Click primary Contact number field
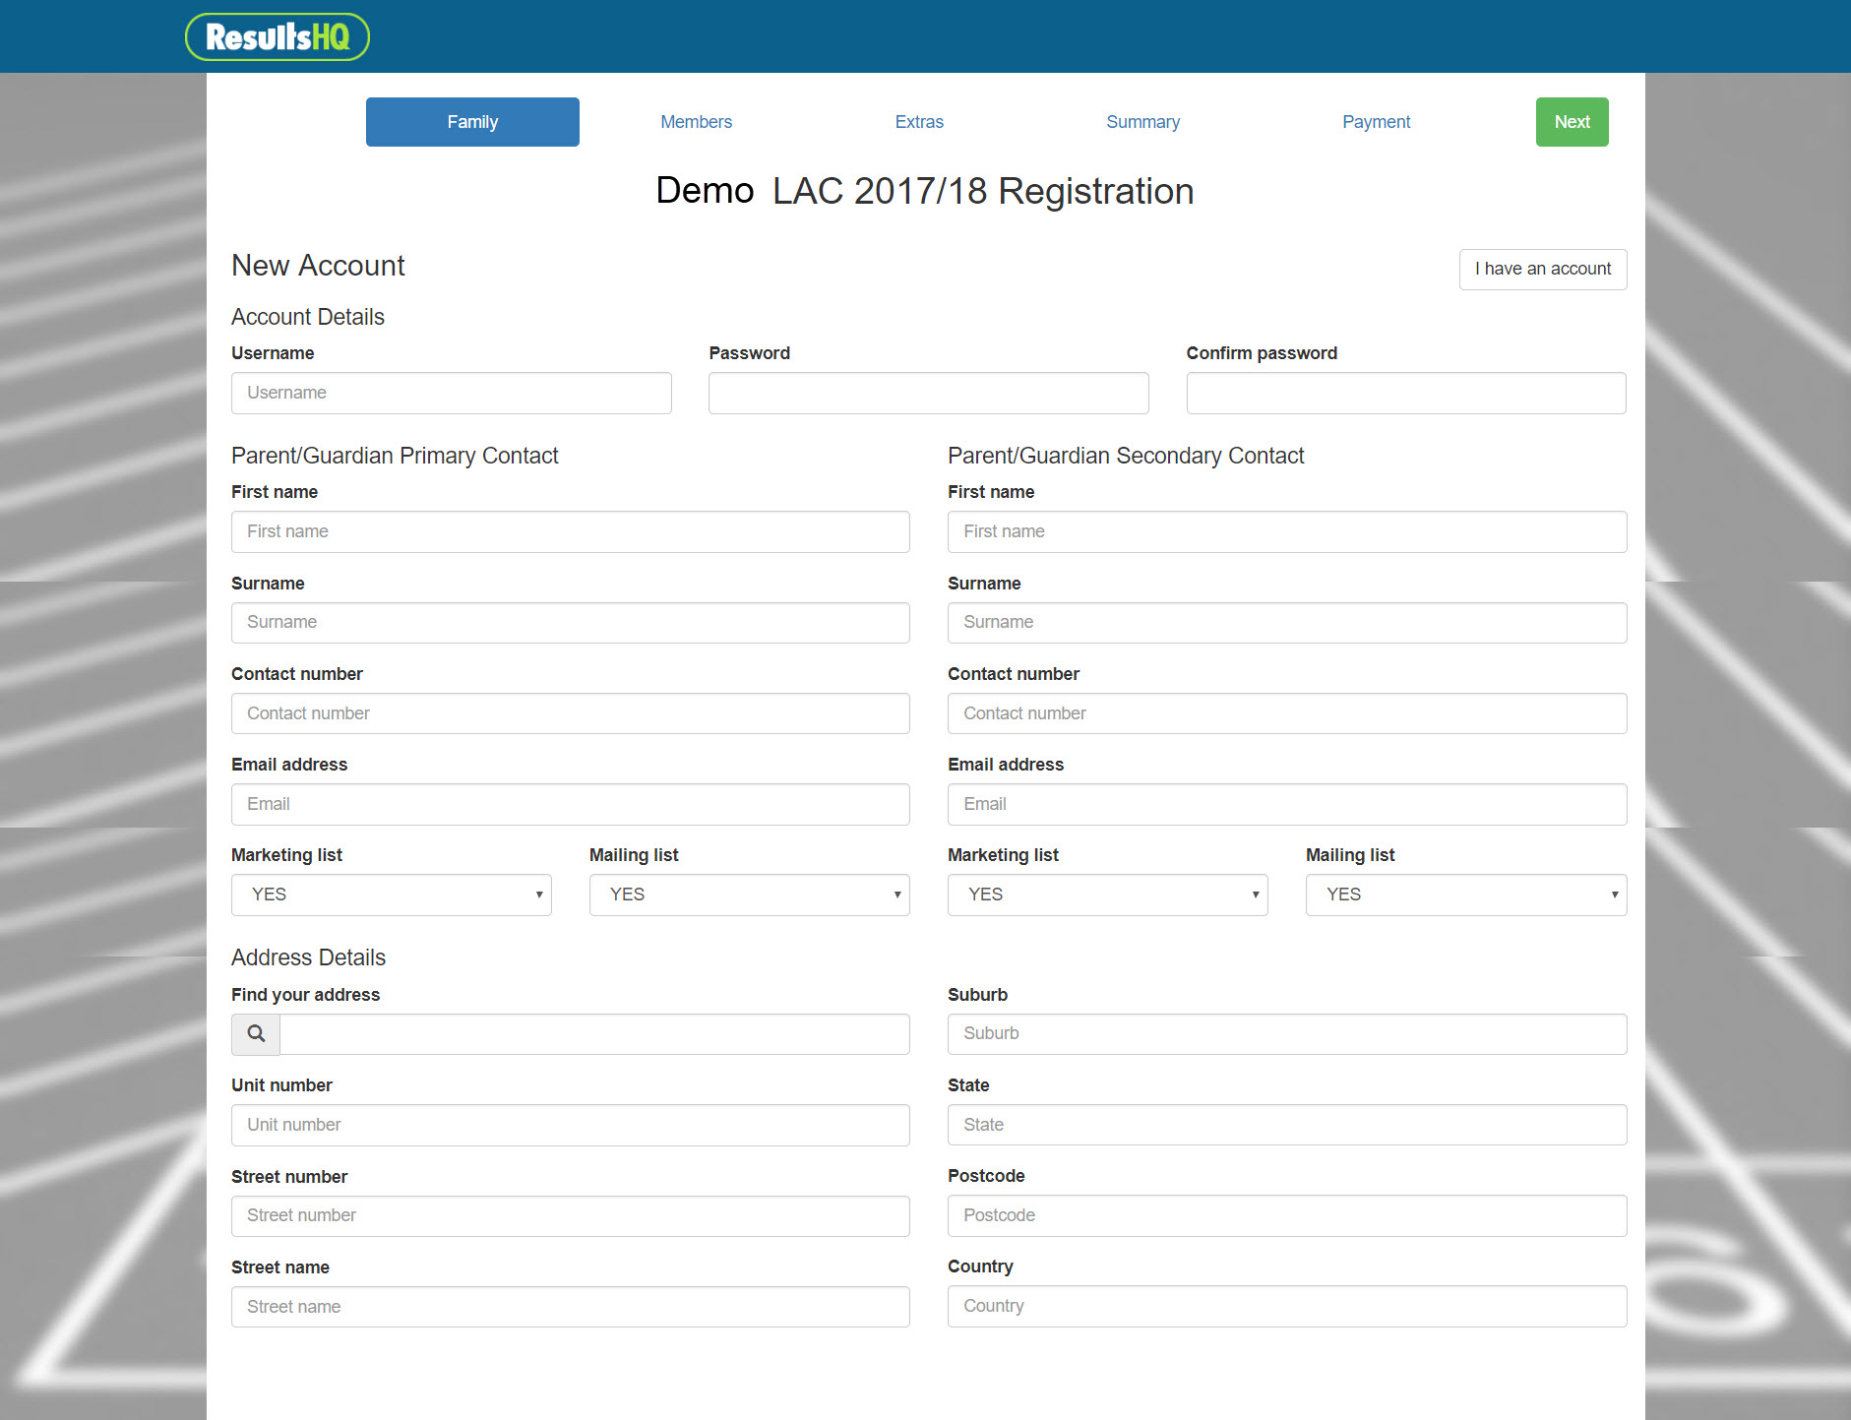The image size is (1851, 1420). click(x=571, y=713)
